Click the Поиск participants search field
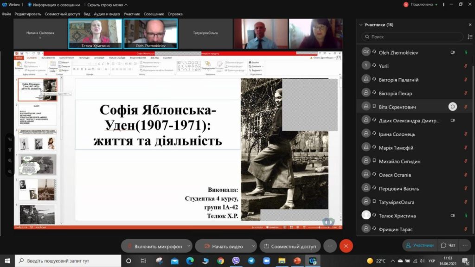This screenshot has height=267, width=475. (412, 37)
